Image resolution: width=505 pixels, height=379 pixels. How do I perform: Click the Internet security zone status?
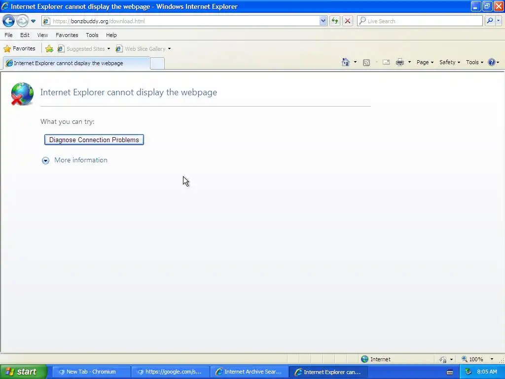pos(375,359)
